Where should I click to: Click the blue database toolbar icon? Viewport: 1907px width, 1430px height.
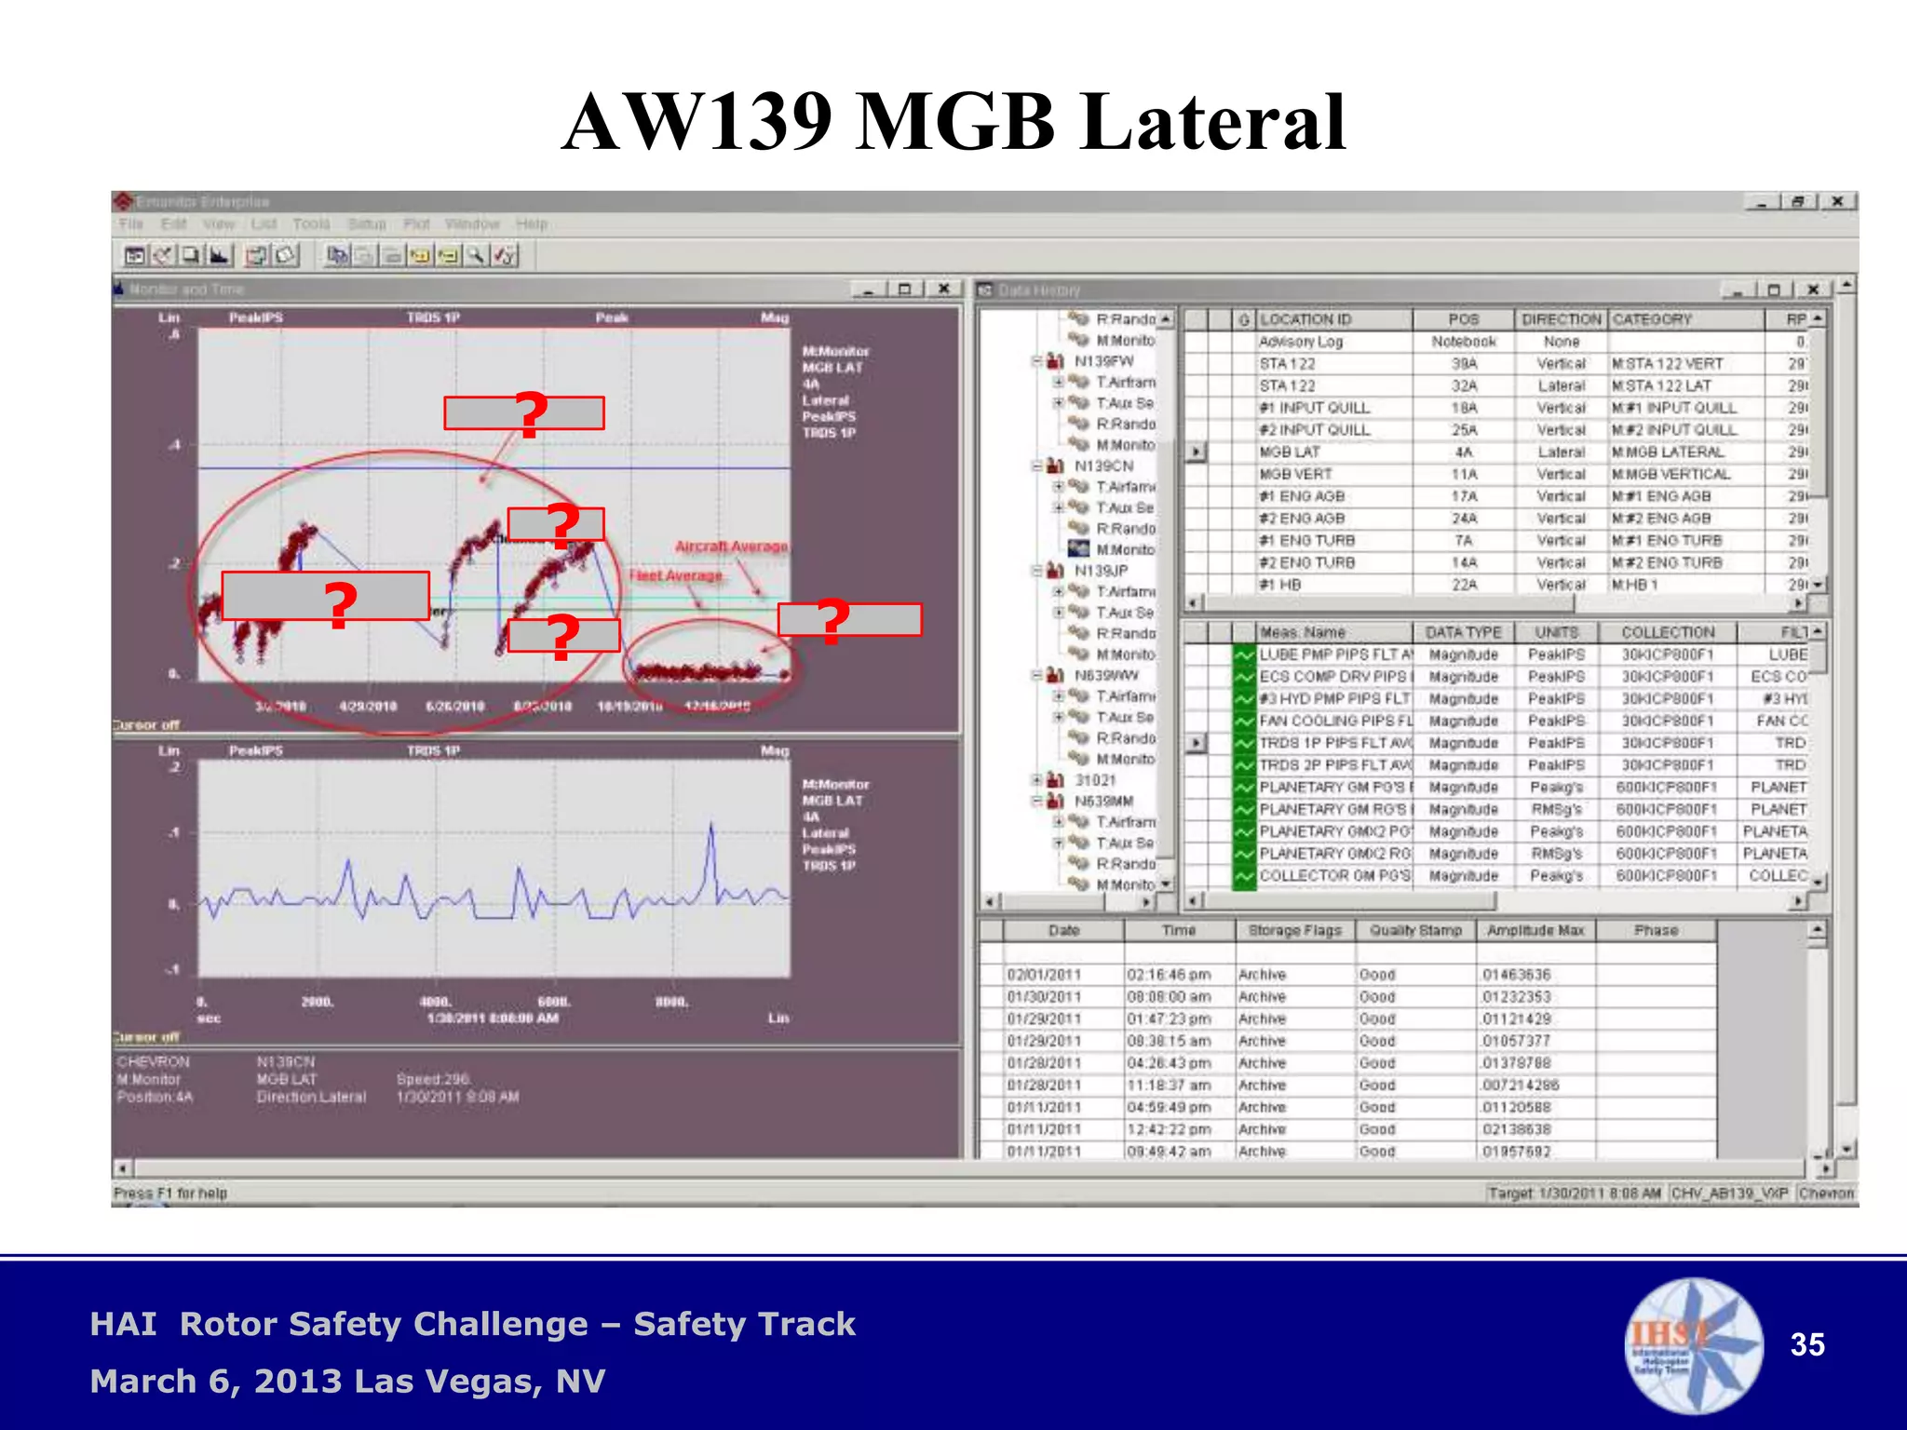(x=336, y=255)
